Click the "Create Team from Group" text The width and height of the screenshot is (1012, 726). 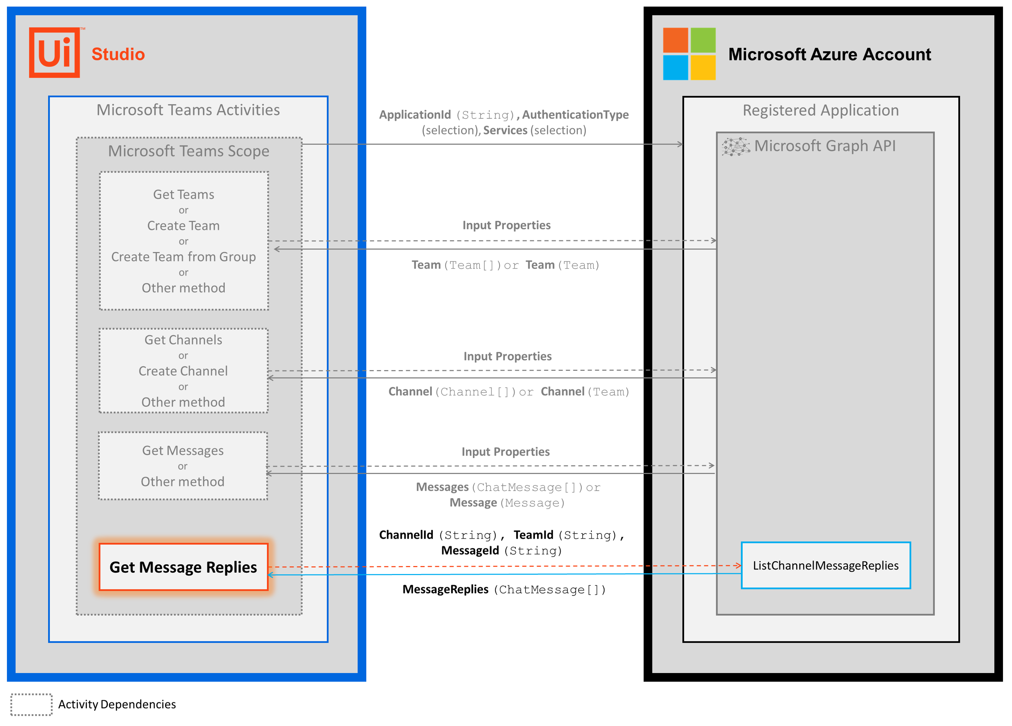tap(183, 257)
